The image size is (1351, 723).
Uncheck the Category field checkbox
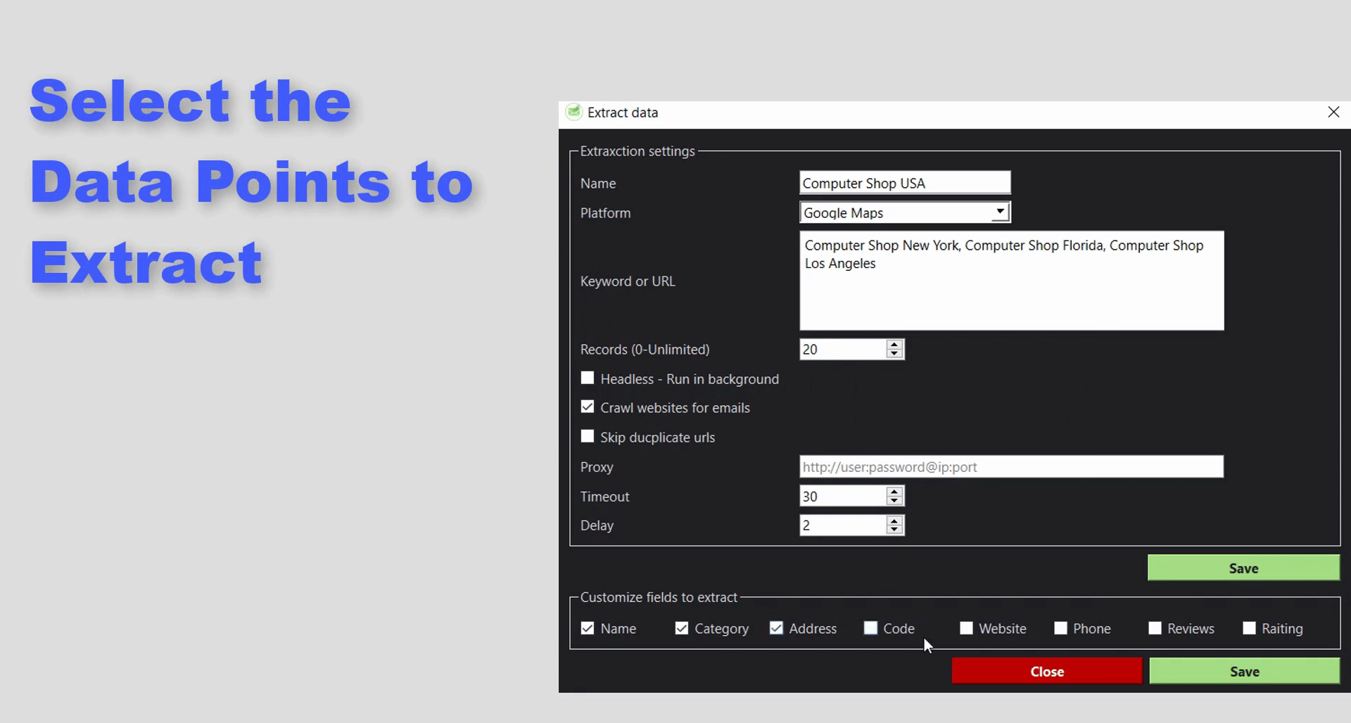682,628
